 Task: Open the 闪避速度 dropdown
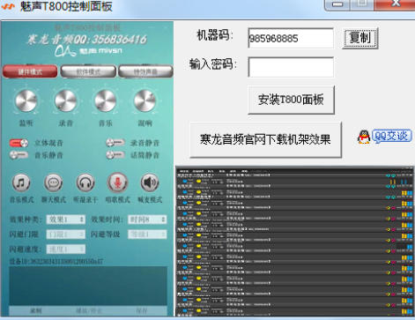pos(66,249)
